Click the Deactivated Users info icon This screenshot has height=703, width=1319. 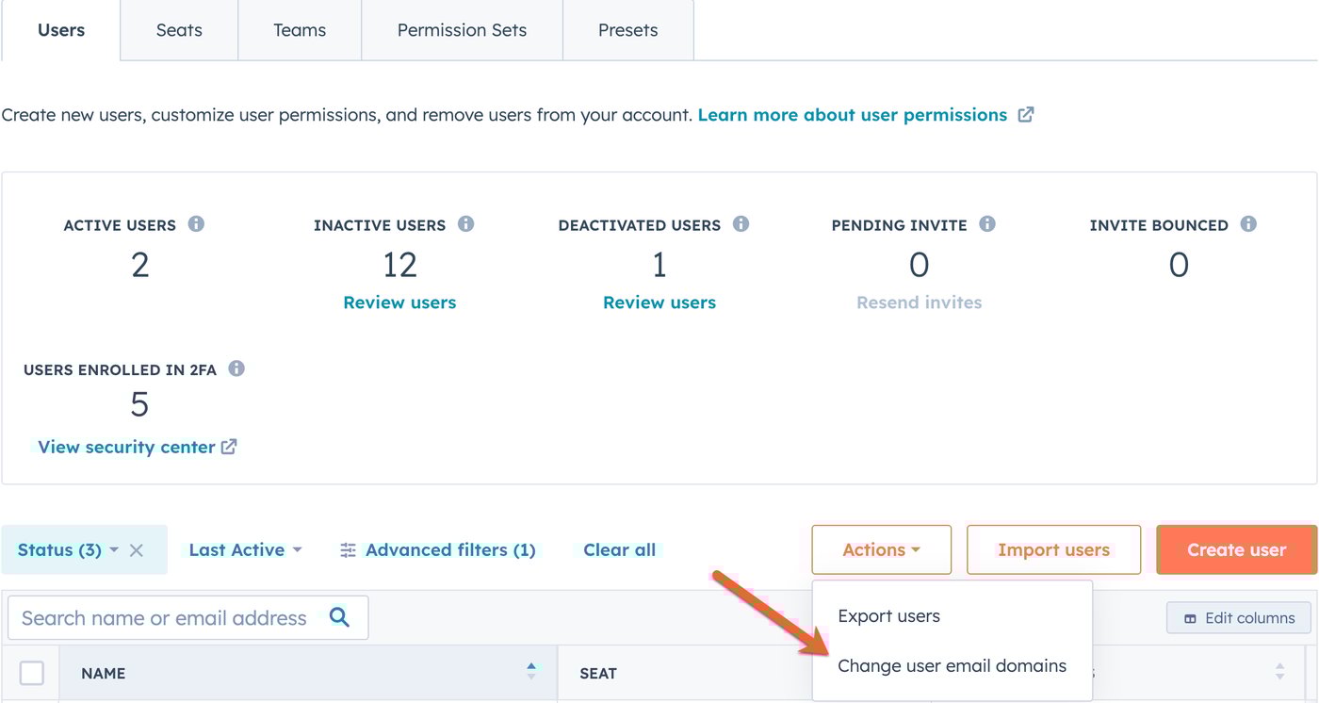click(741, 224)
